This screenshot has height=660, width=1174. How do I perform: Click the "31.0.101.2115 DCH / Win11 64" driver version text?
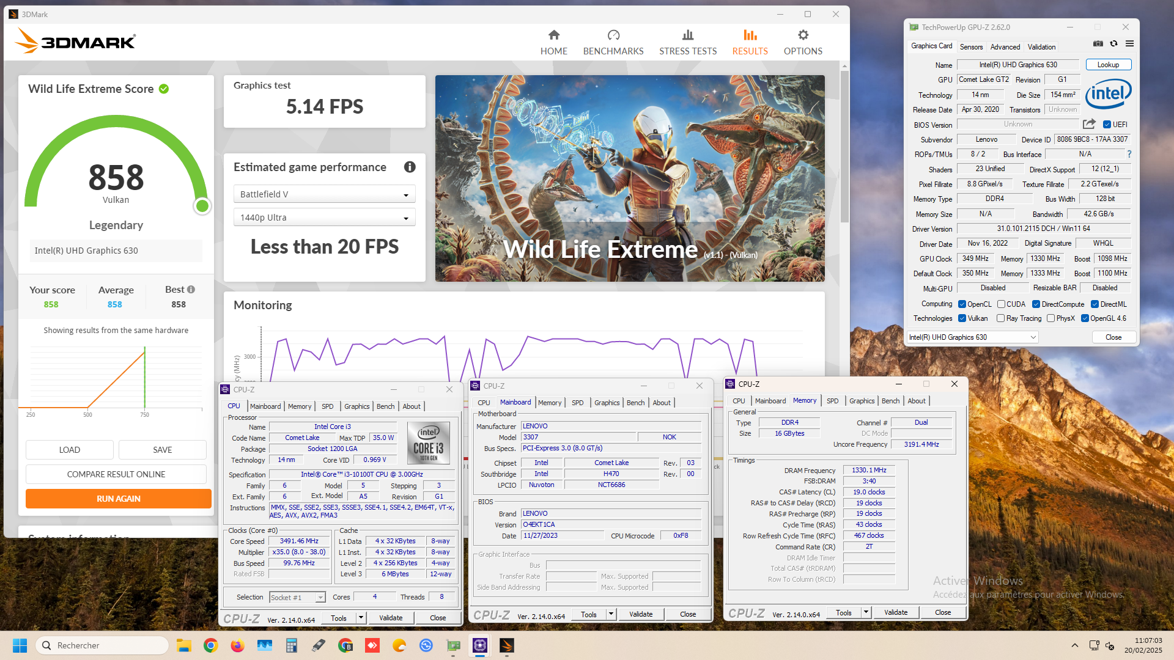click(x=1043, y=229)
